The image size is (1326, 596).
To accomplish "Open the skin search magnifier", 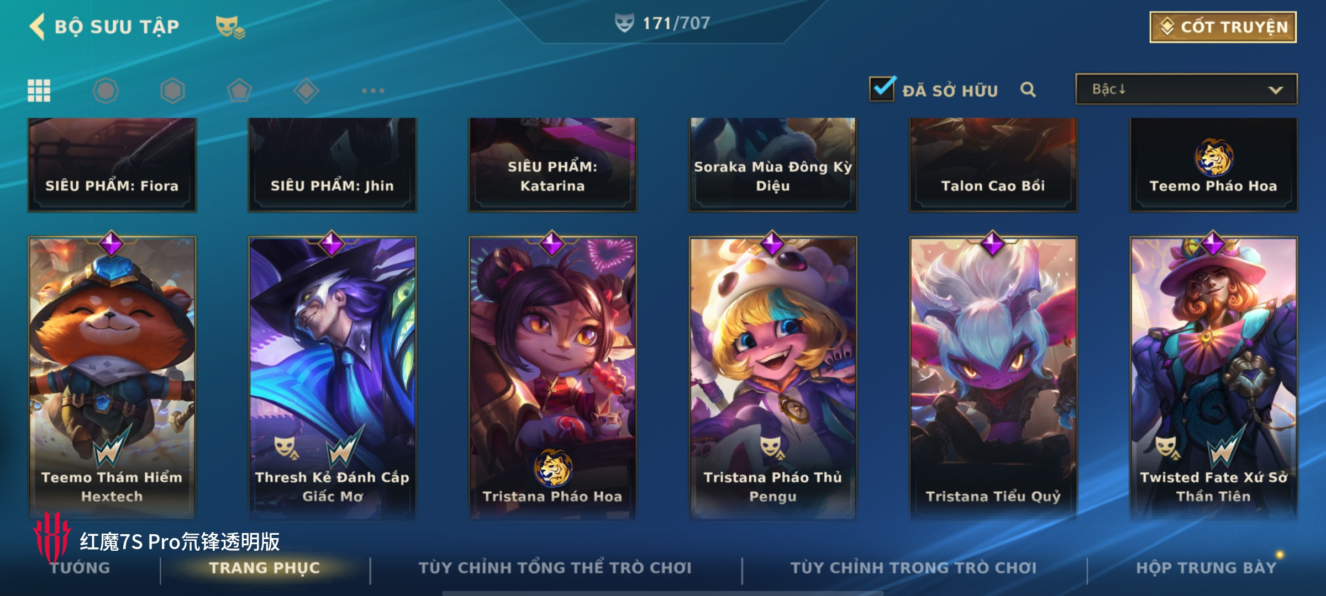I will click(1028, 89).
